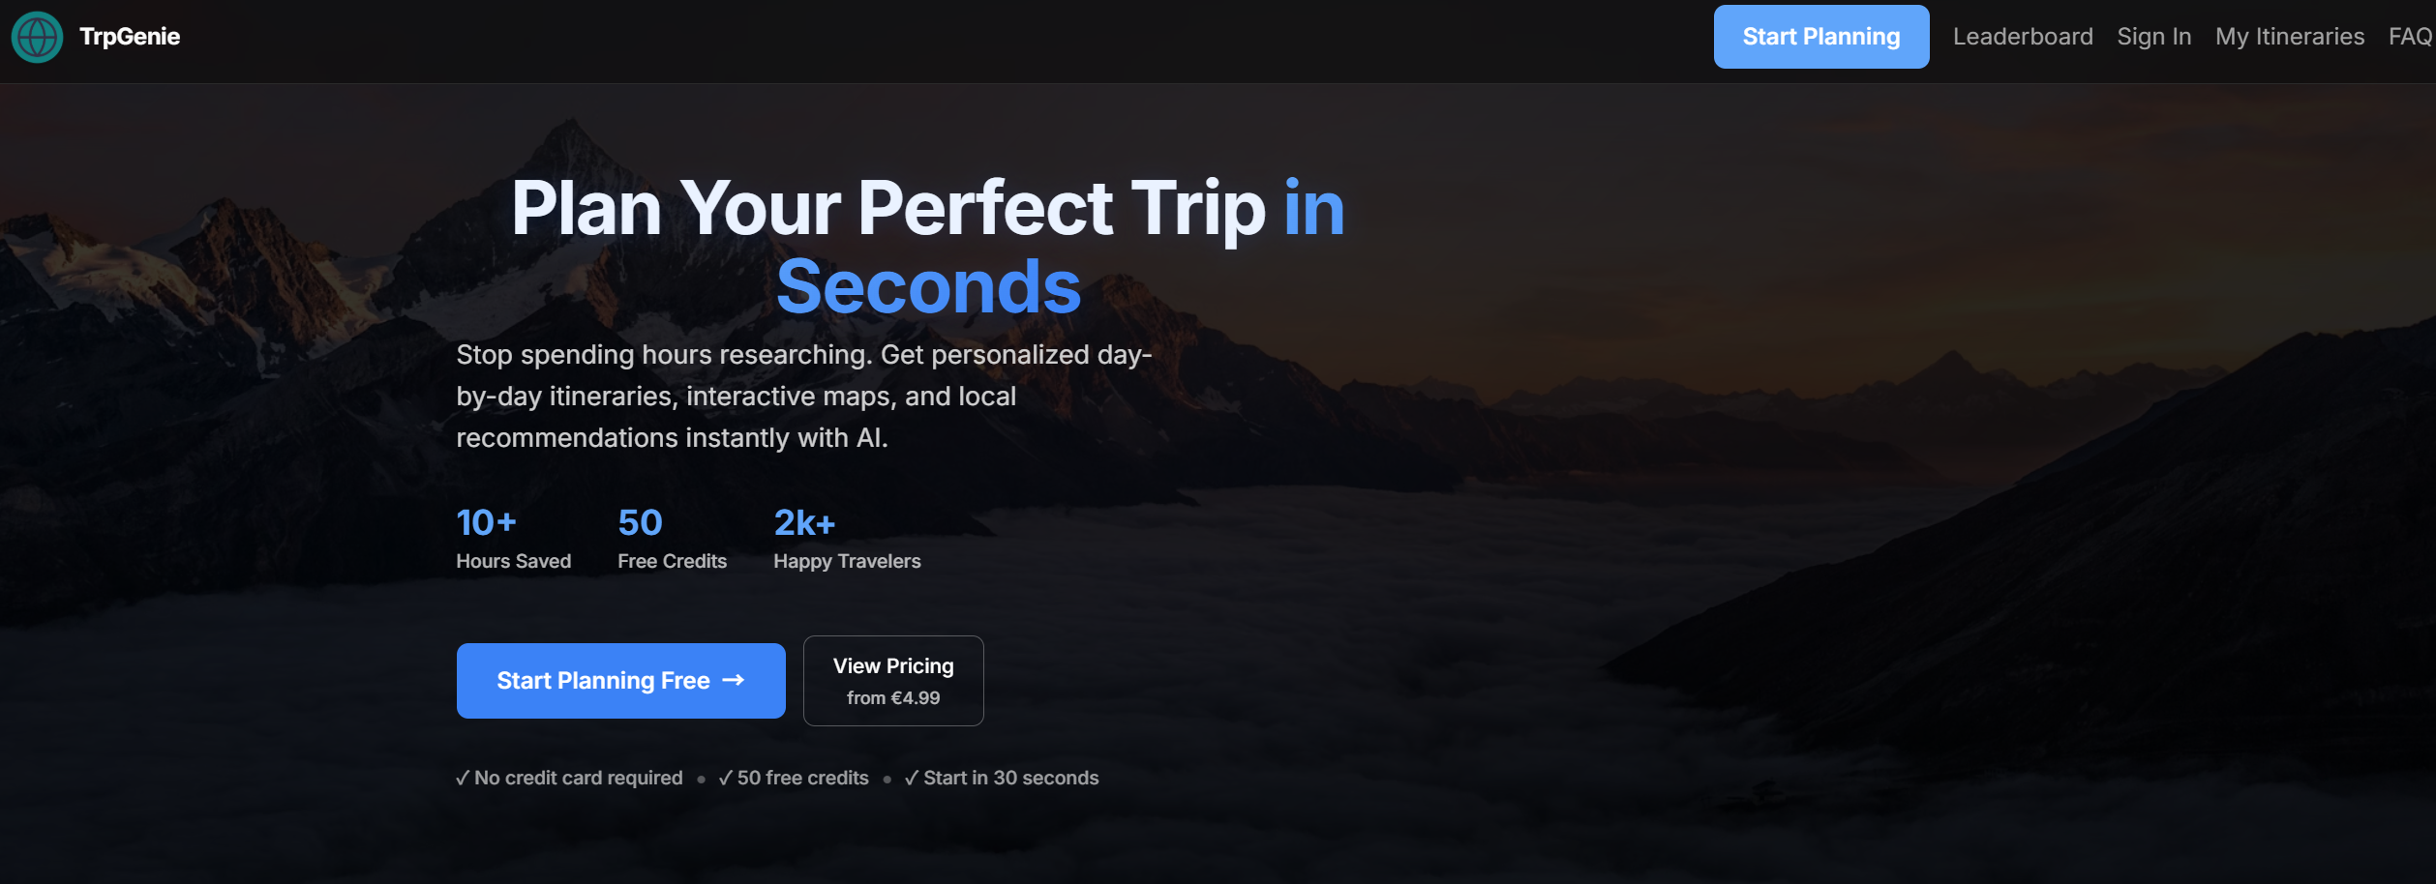2436x884 pixels.
Task: Click the from €4.99 price text
Action: (893, 698)
